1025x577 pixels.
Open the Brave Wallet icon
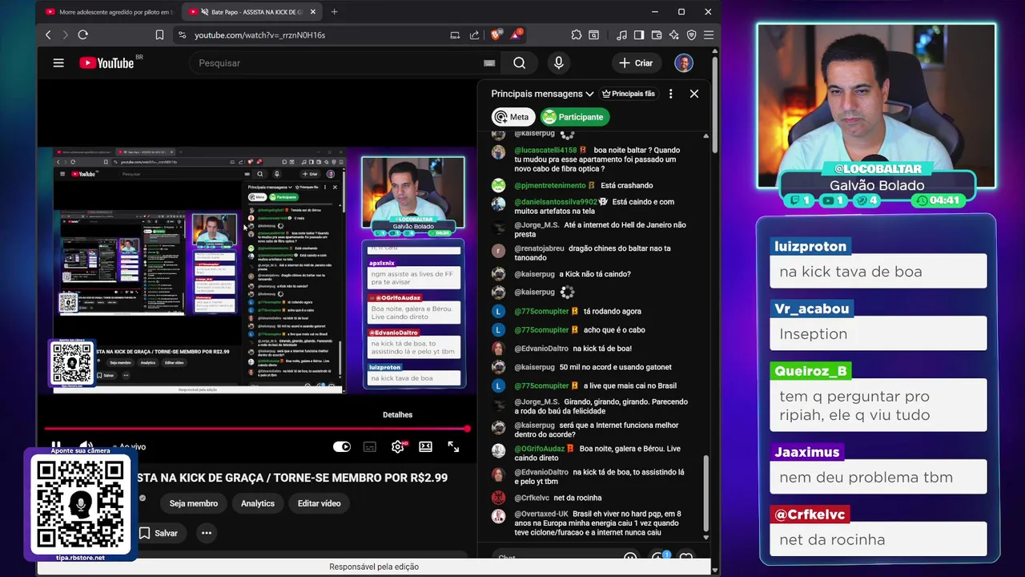pos(657,35)
